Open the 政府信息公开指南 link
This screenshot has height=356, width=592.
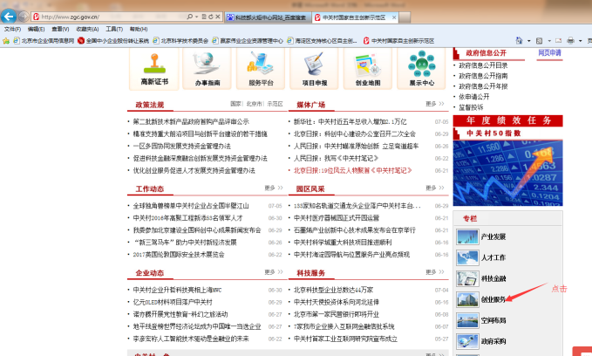pos(483,76)
